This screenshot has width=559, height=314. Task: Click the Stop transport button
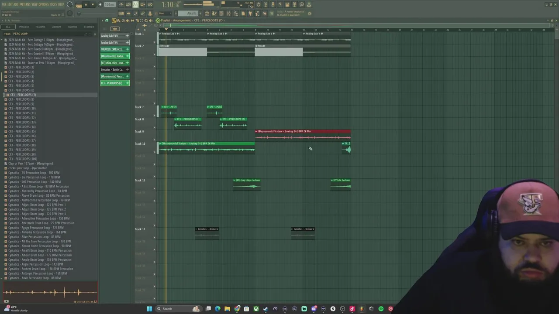(x=93, y=5)
